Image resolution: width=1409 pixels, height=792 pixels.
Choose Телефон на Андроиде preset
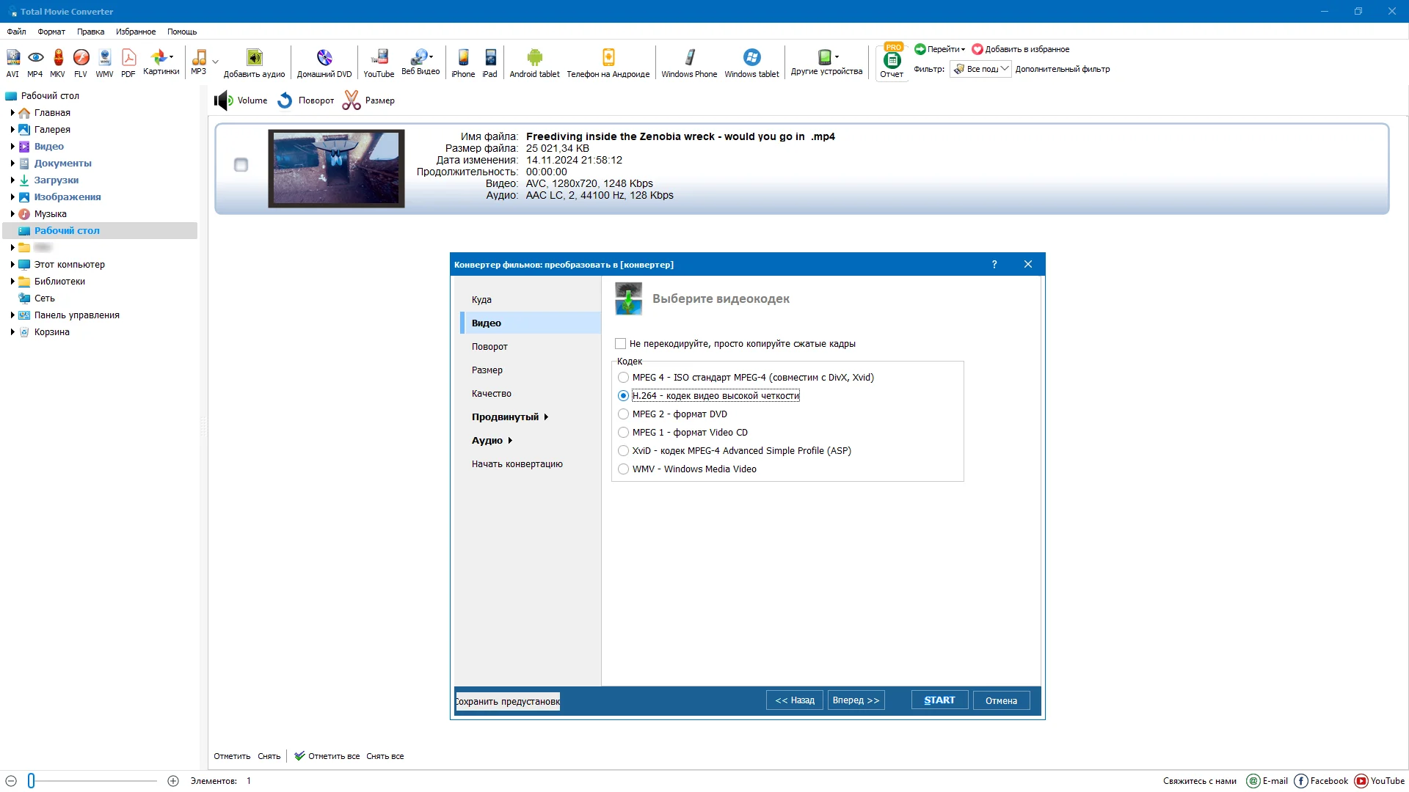(608, 63)
